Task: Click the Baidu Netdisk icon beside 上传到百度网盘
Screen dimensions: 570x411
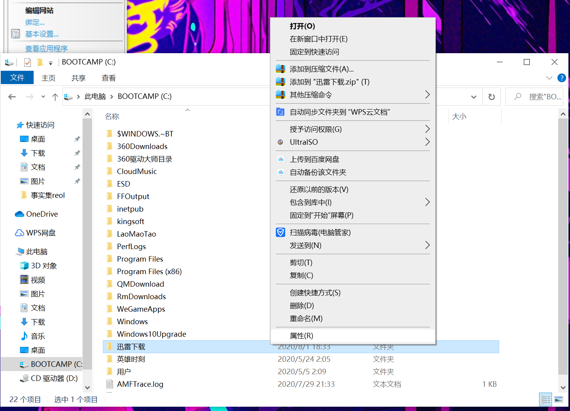Action: click(x=281, y=159)
